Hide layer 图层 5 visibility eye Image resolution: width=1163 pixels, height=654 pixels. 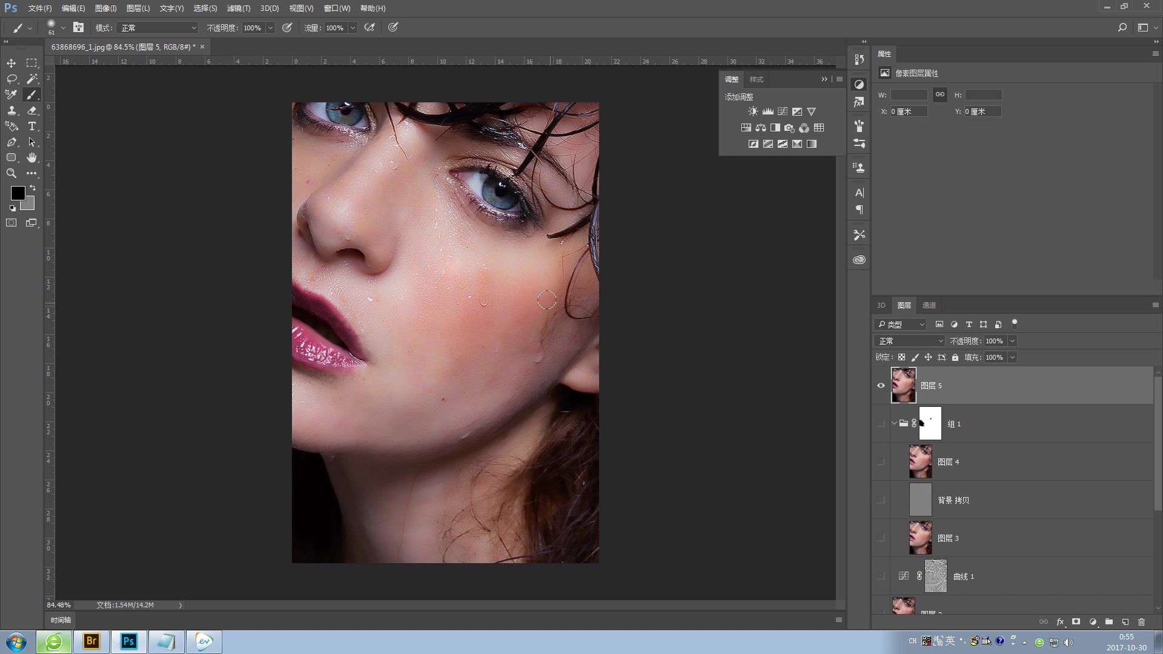click(x=881, y=386)
